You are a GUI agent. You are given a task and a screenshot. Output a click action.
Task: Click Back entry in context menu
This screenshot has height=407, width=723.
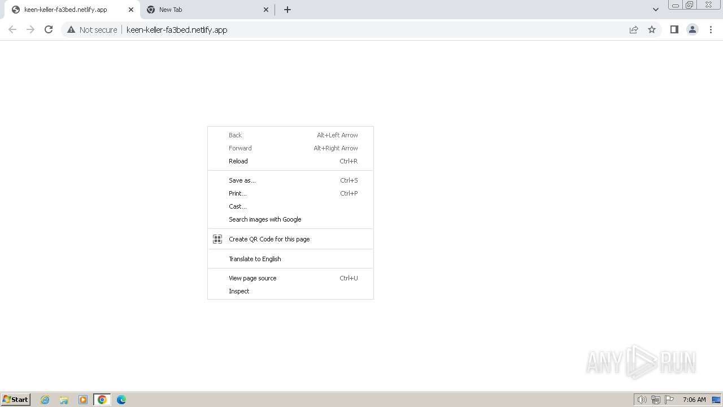click(x=290, y=135)
